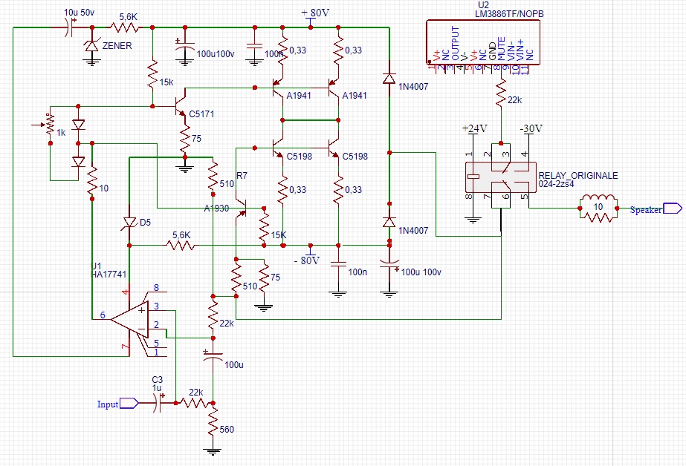This screenshot has height=466, width=686.
Task: Click the 1k potentiometer symbol
Action: [x=50, y=125]
